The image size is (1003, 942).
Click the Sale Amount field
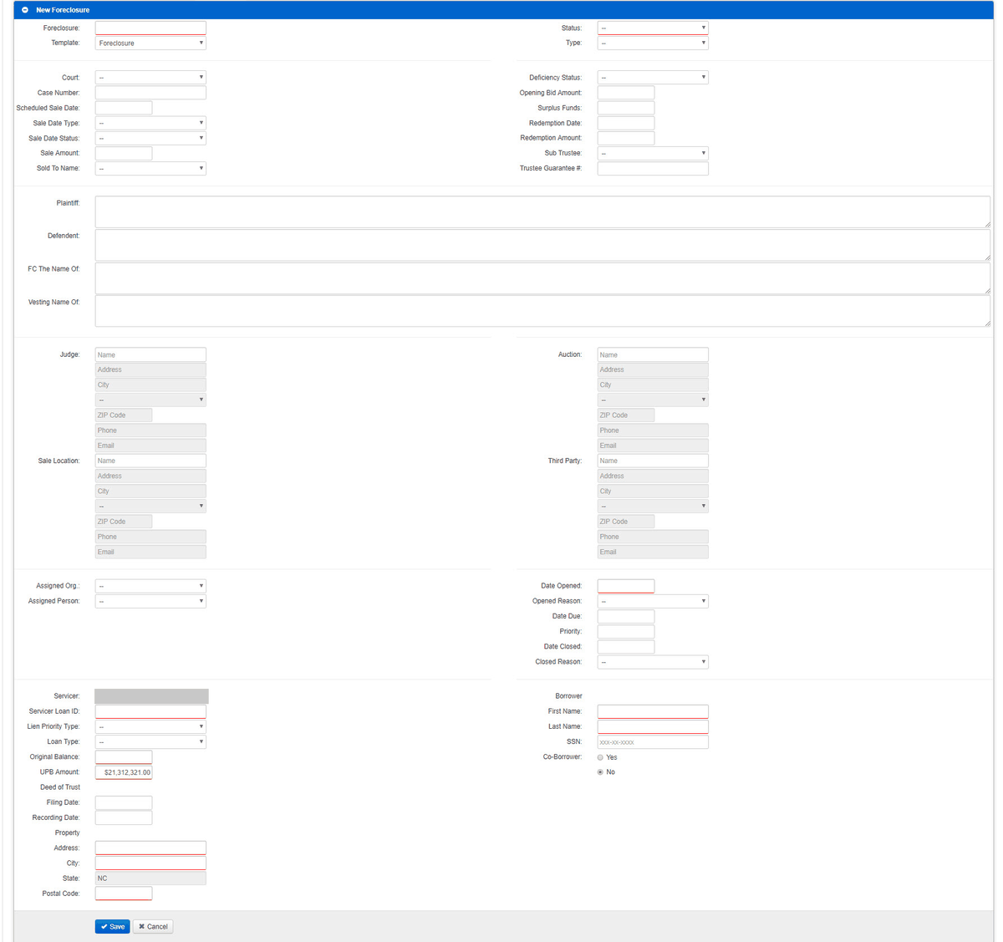click(x=124, y=153)
